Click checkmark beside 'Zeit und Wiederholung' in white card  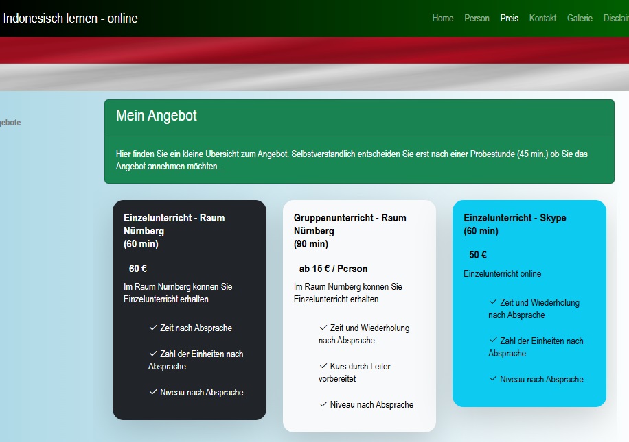click(x=323, y=328)
